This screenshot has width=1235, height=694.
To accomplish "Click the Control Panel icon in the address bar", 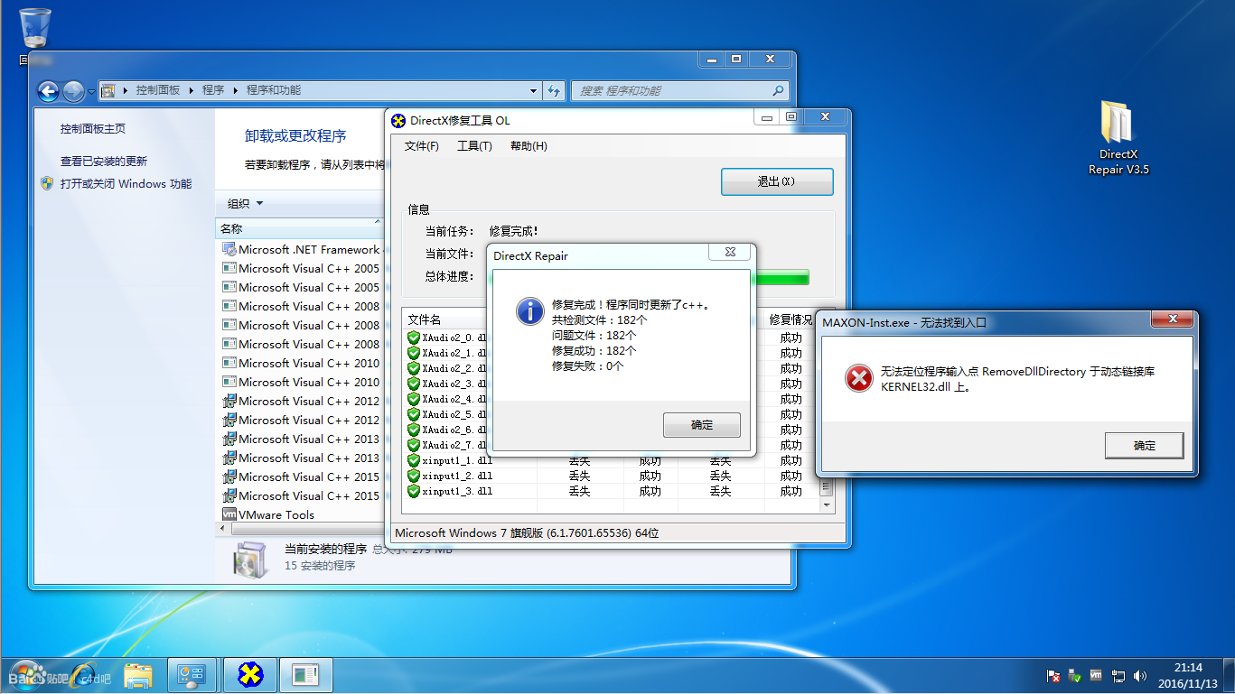I will coord(108,91).
